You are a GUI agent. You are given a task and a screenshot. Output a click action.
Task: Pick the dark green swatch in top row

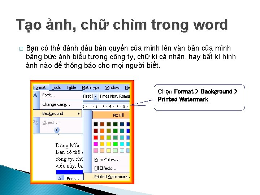tap(115, 124)
